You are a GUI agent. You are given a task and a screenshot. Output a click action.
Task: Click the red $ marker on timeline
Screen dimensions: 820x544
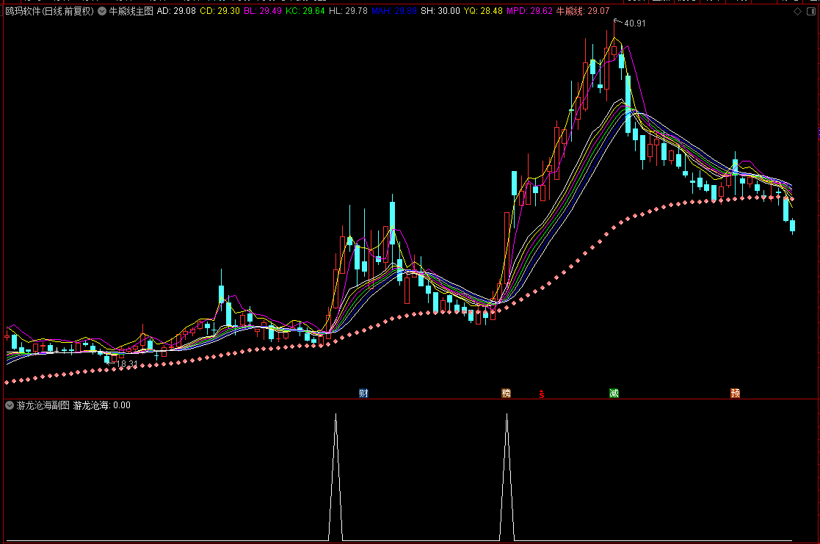coord(541,394)
